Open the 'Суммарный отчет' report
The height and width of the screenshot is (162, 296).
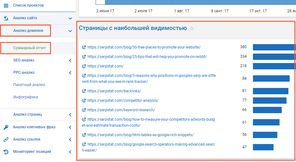click(29, 48)
